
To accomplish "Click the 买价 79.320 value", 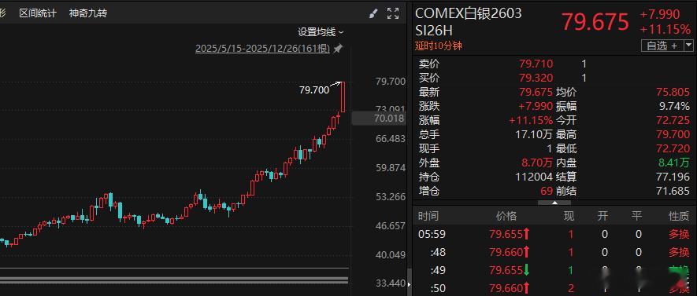I will pos(536,78).
